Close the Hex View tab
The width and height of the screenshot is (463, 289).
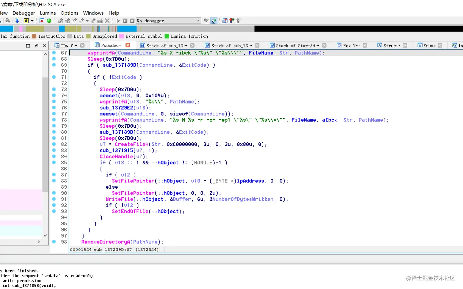[x=365, y=45]
